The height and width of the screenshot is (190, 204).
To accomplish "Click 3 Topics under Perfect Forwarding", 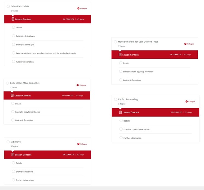I will point(122,104).
